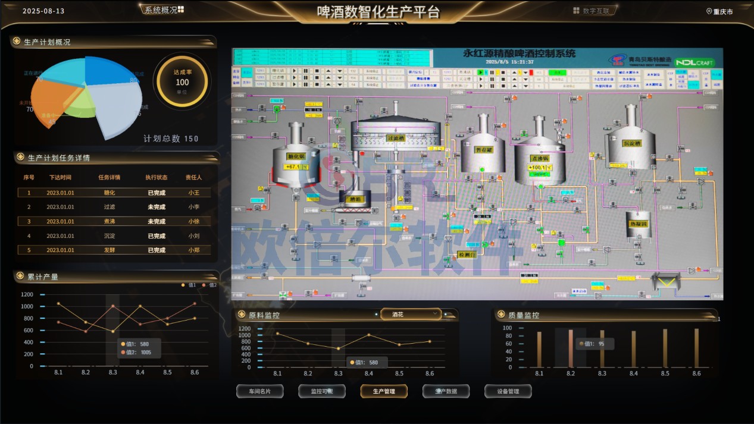
Task: Click the 酒花 dropdown chevron arrow
Action: coord(435,313)
